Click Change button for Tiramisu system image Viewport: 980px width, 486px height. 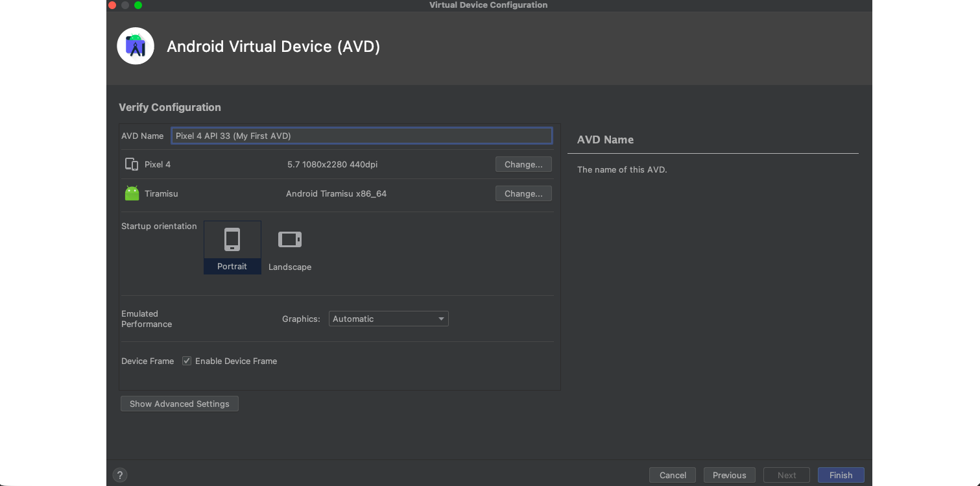tap(523, 193)
